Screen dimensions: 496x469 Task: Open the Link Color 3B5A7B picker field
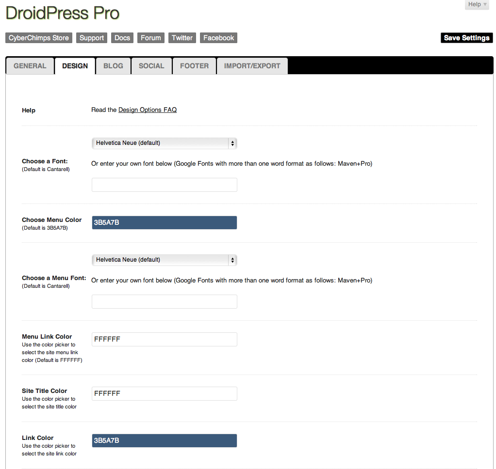click(x=165, y=440)
